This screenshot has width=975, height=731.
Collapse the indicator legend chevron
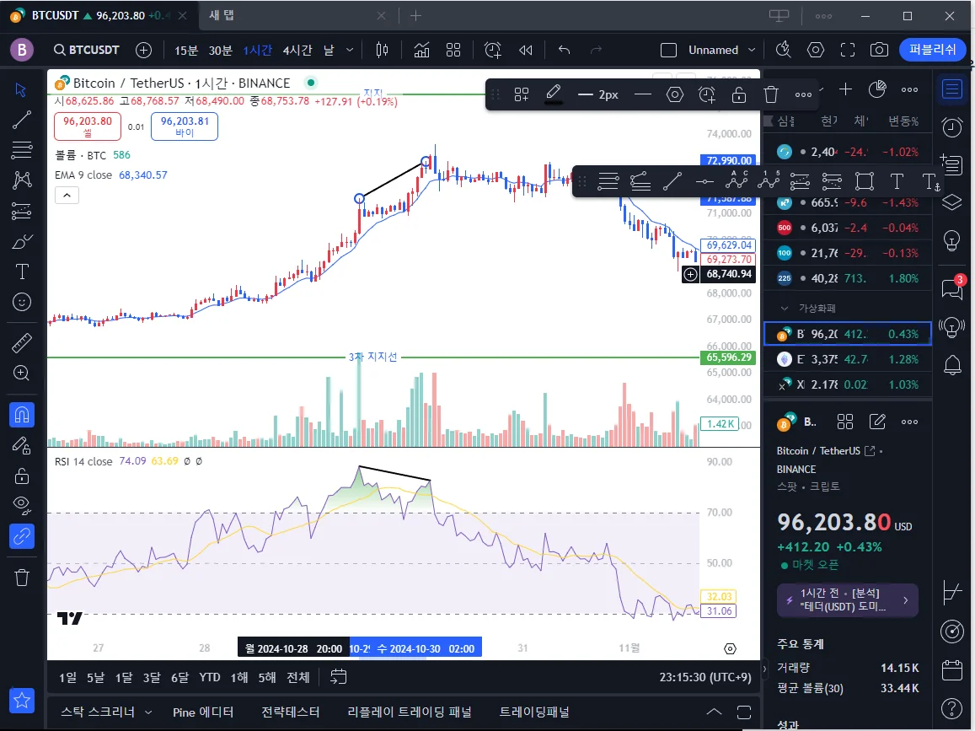point(67,196)
